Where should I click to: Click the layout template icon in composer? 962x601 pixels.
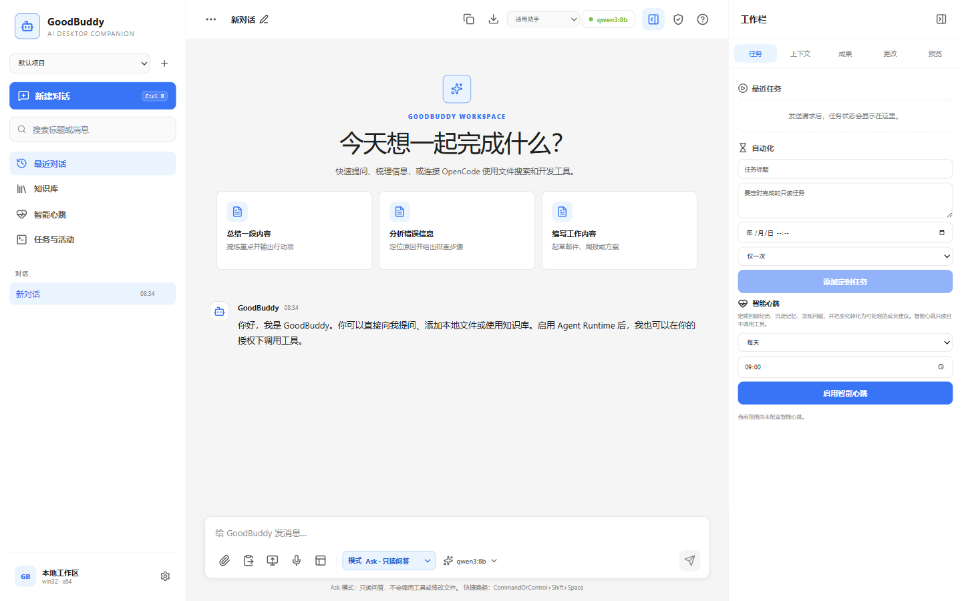(x=321, y=560)
